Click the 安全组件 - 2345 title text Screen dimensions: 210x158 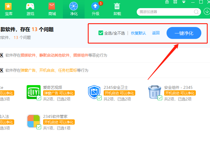tap(178, 87)
